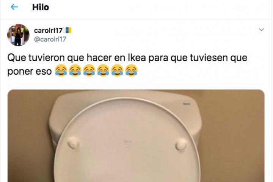This screenshot has height=182, width=273.
Task: Open the carolrl17 display name link
Action: click(48, 30)
